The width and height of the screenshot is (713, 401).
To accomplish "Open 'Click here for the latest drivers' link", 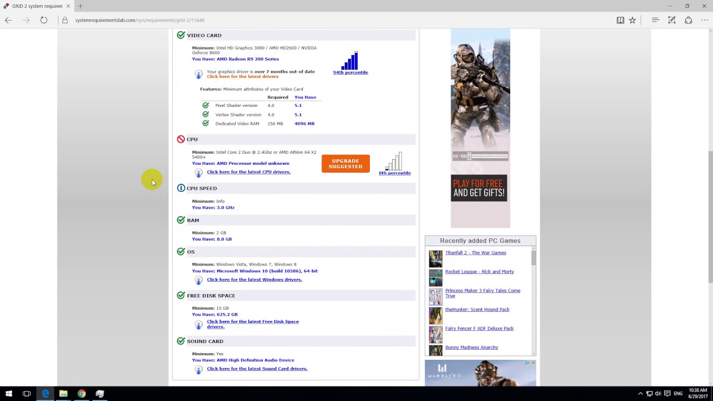I will tap(242, 76).
